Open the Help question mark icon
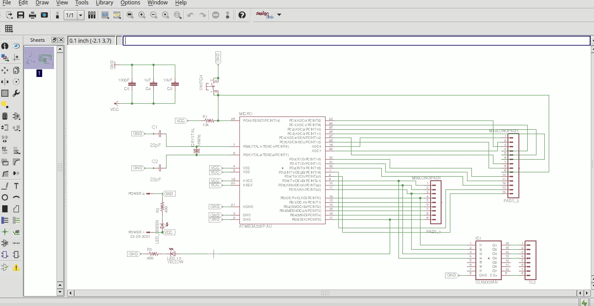 tap(242, 15)
